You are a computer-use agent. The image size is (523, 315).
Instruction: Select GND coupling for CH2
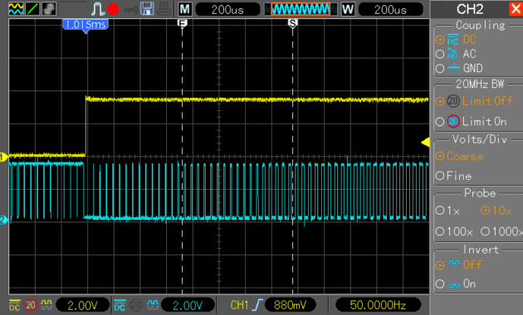(459, 68)
